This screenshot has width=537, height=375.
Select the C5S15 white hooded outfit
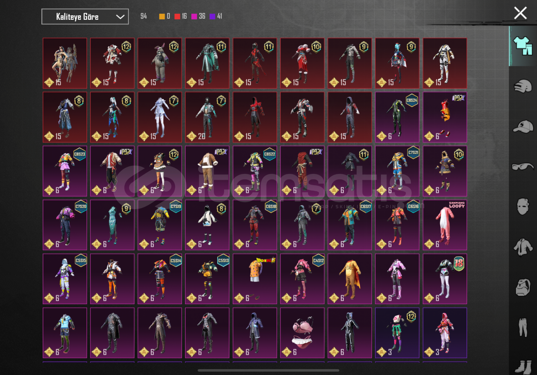click(65, 279)
